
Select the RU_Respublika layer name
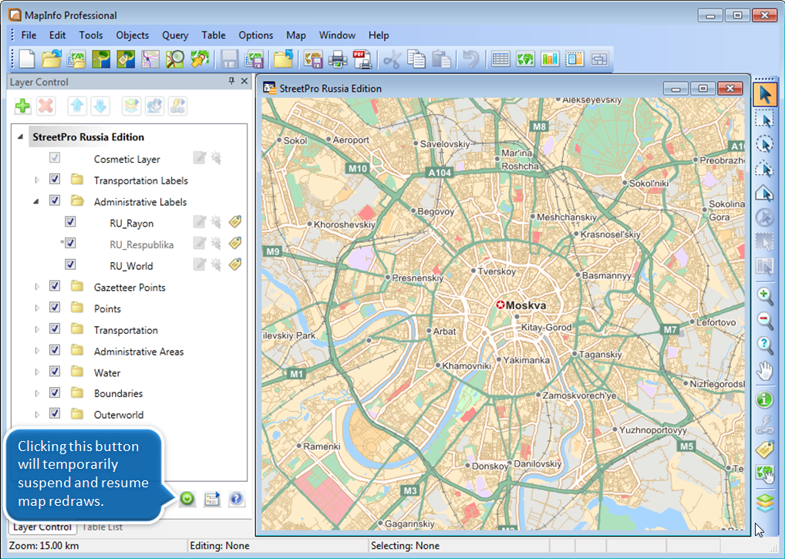[x=142, y=244]
